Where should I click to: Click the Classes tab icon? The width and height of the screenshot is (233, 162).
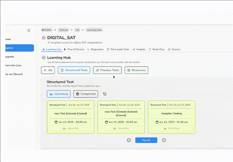tap(169, 49)
